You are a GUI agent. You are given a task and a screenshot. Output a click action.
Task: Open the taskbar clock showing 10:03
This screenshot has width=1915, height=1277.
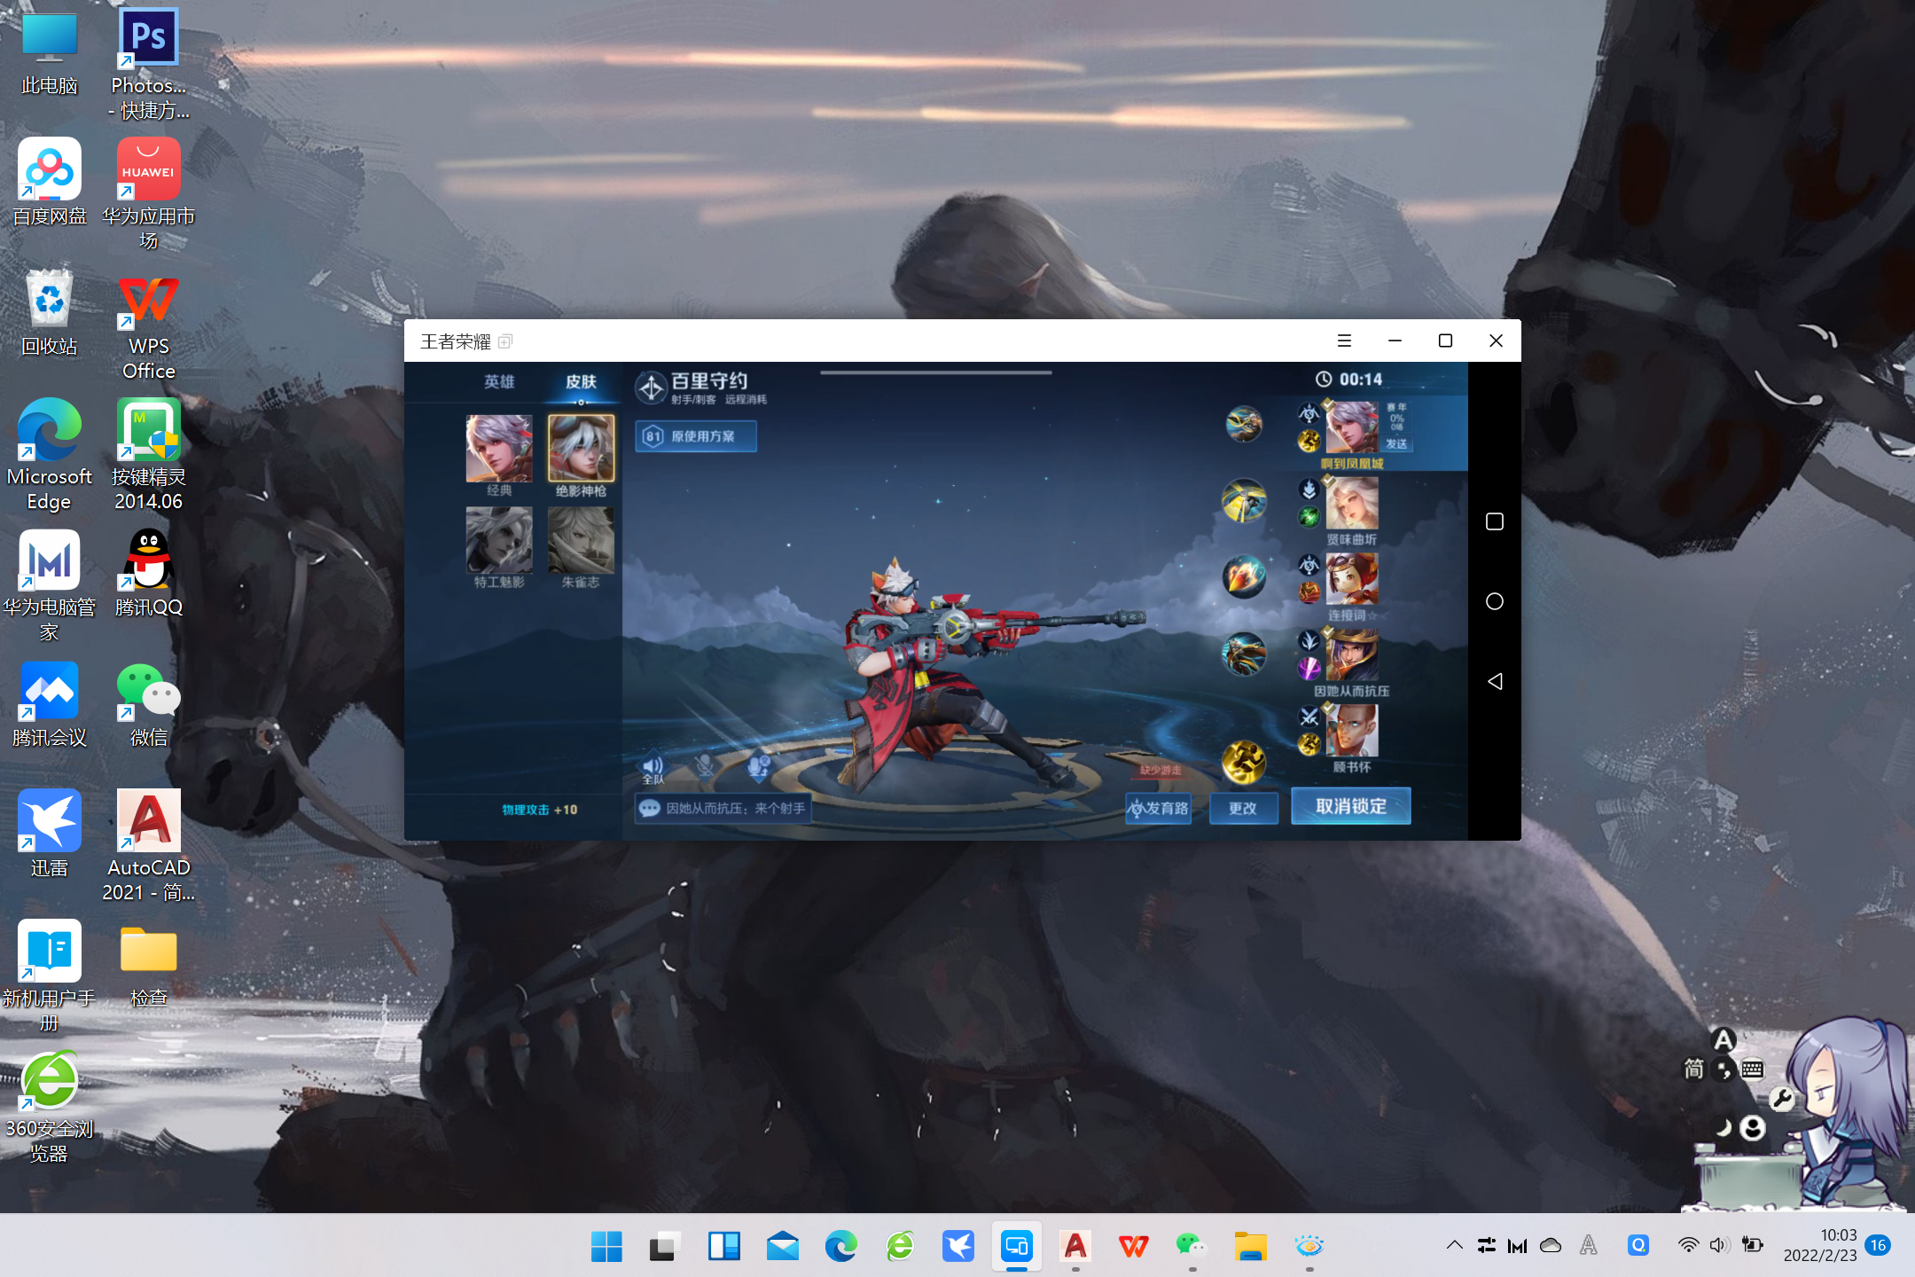1819,1245
